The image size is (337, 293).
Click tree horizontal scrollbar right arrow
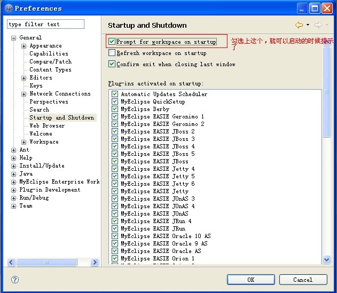tap(95, 262)
